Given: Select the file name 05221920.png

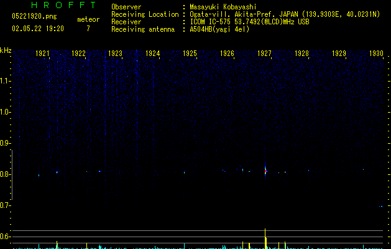Looking at the screenshot, I should (x=34, y=16).
